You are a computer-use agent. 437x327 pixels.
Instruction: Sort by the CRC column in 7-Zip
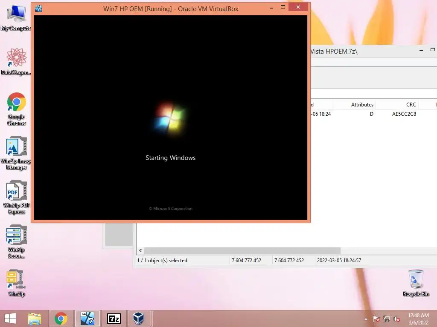[397, 105]
